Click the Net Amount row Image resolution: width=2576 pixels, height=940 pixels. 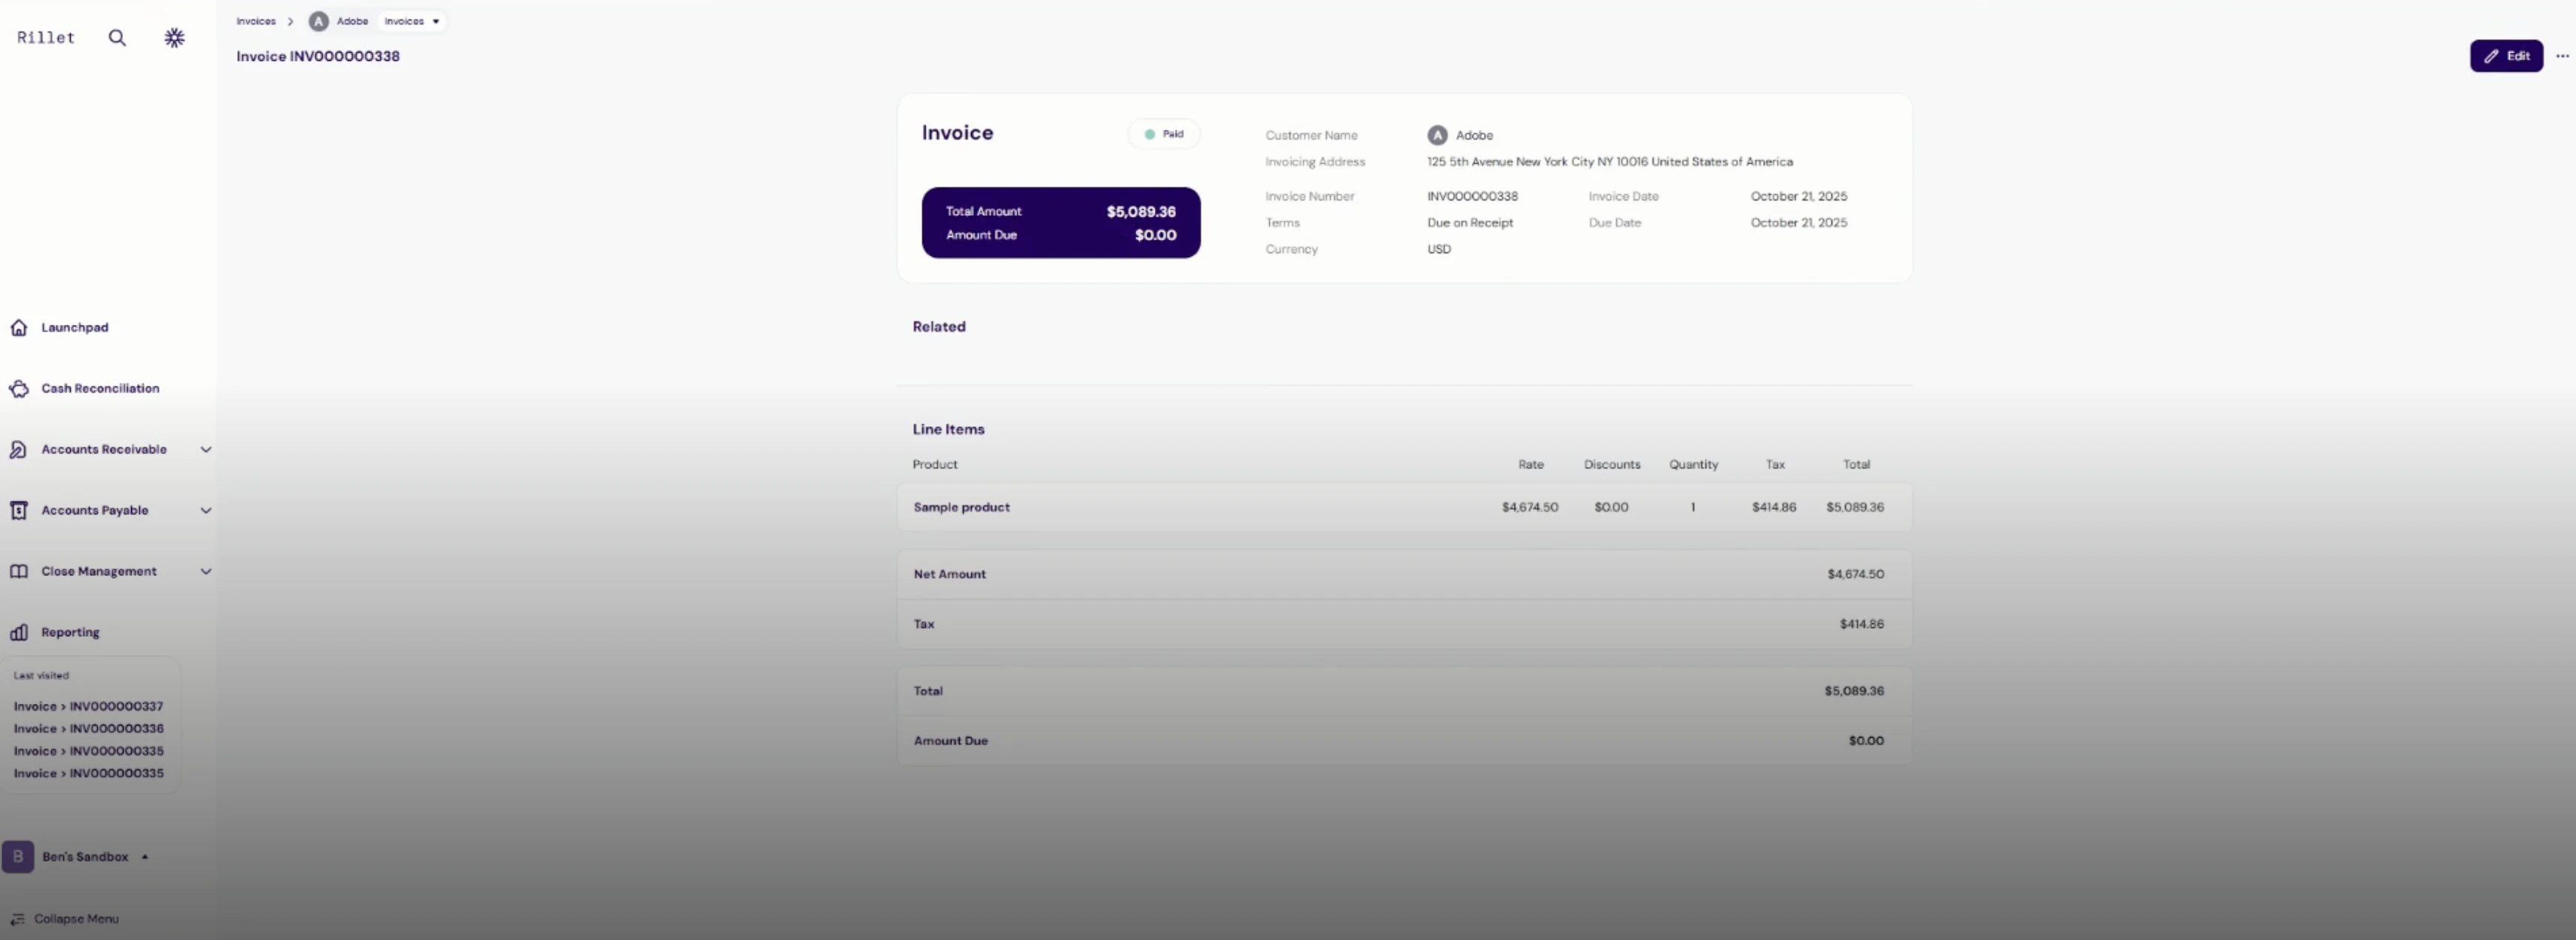tap(1404, 575)
